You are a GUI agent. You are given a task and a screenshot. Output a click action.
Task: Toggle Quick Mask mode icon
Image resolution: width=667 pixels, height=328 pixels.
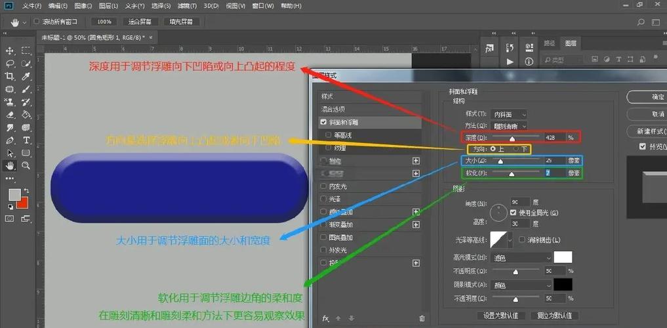(9, 218)
